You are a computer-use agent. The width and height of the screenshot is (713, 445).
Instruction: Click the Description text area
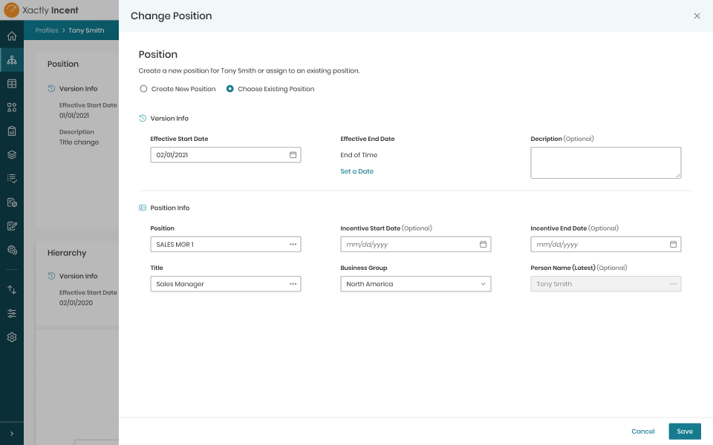(x=606, y=162)
